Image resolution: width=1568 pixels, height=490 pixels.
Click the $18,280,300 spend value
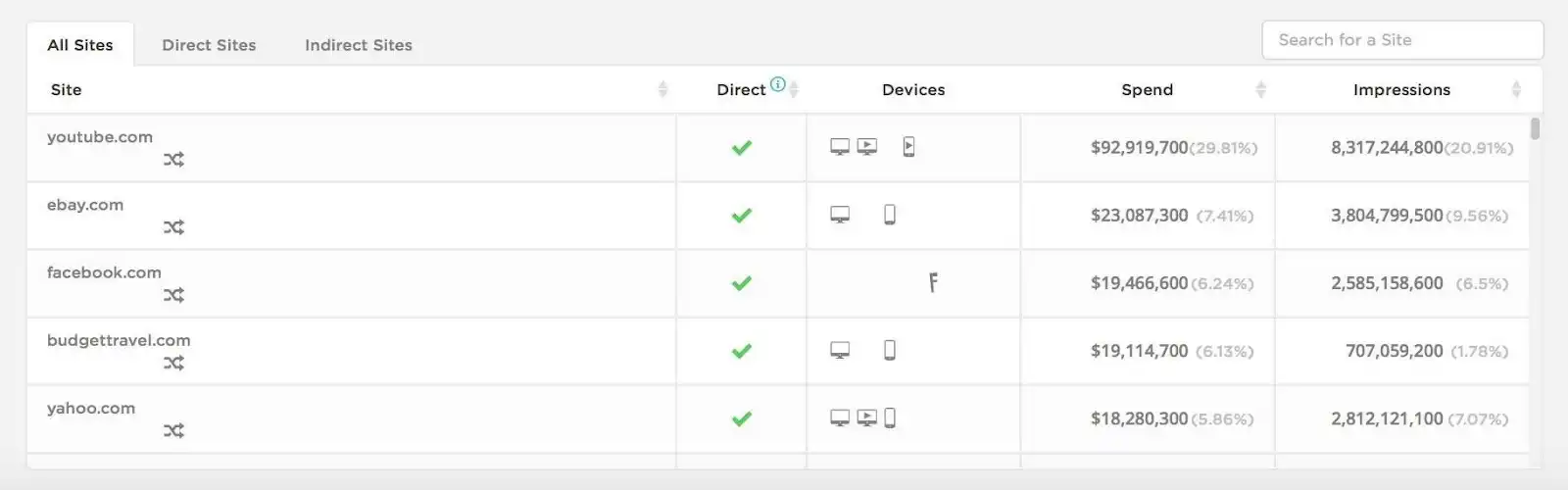(x=1139, y=418)
